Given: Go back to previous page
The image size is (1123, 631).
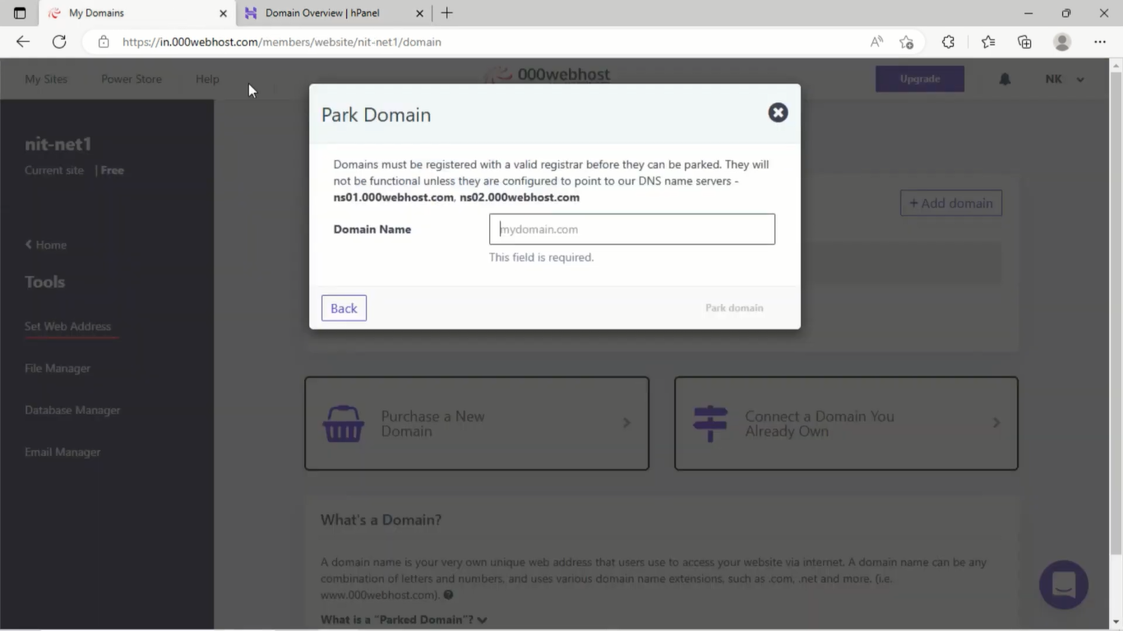Looking at the screenshot, I should pos(23,42).
